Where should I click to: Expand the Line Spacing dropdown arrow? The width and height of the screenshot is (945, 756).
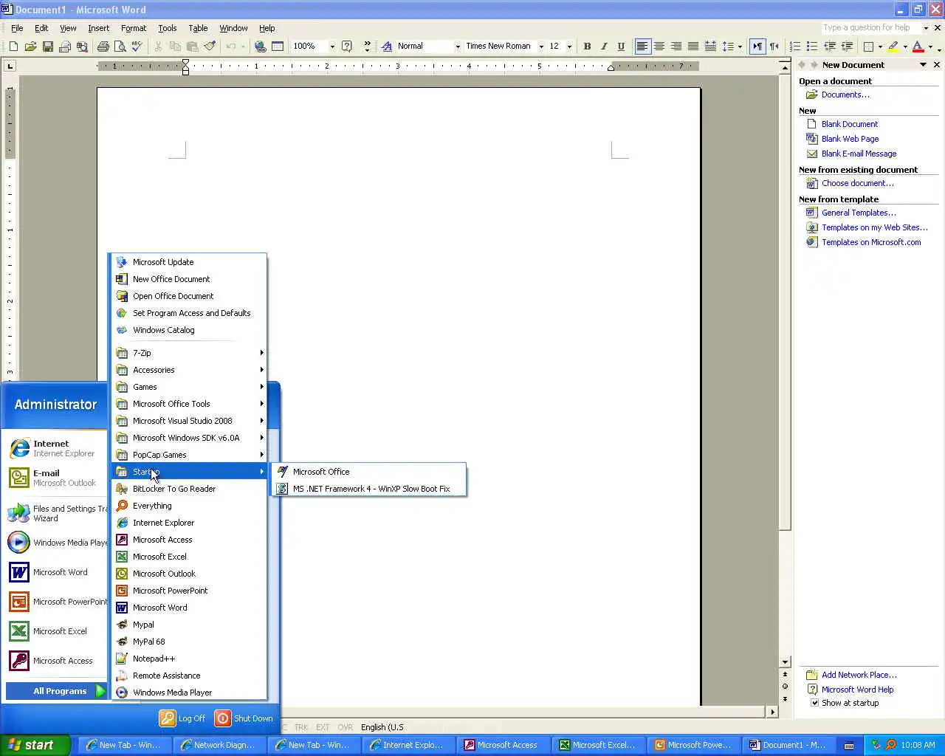click(x=740, y=46)
